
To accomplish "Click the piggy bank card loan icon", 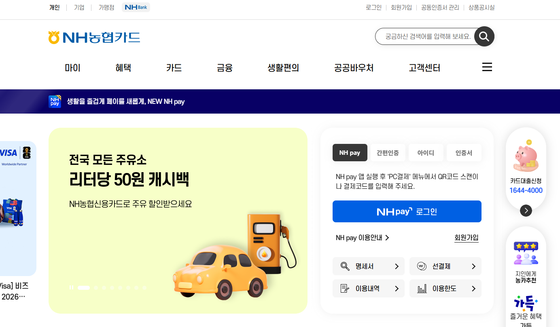I will tap(526, 156).
